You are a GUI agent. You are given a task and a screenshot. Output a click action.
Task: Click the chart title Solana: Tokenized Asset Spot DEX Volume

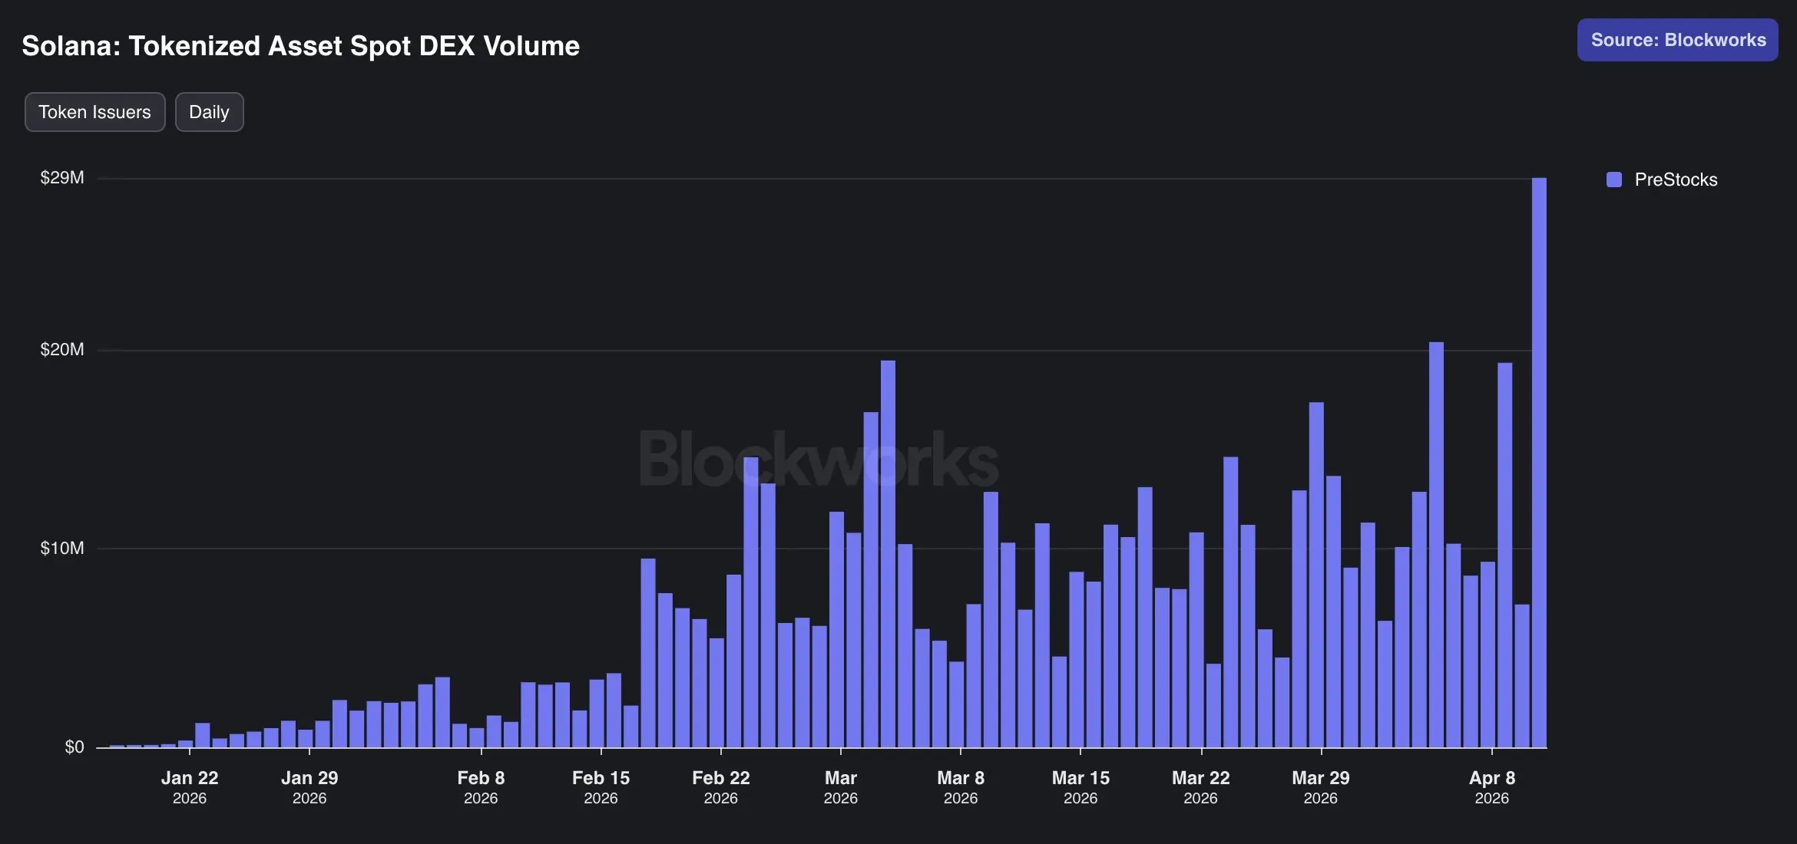click(x=300, y=46)
